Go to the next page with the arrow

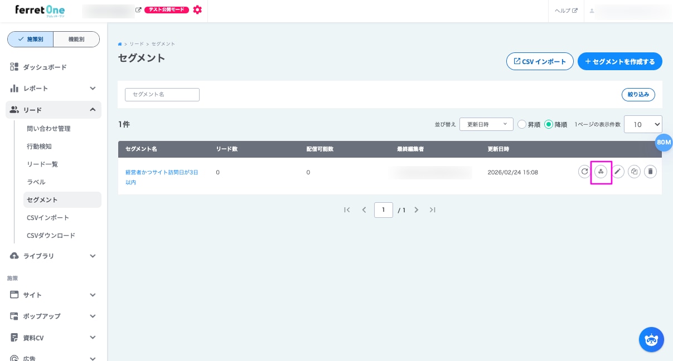click(x=416, y=210)
